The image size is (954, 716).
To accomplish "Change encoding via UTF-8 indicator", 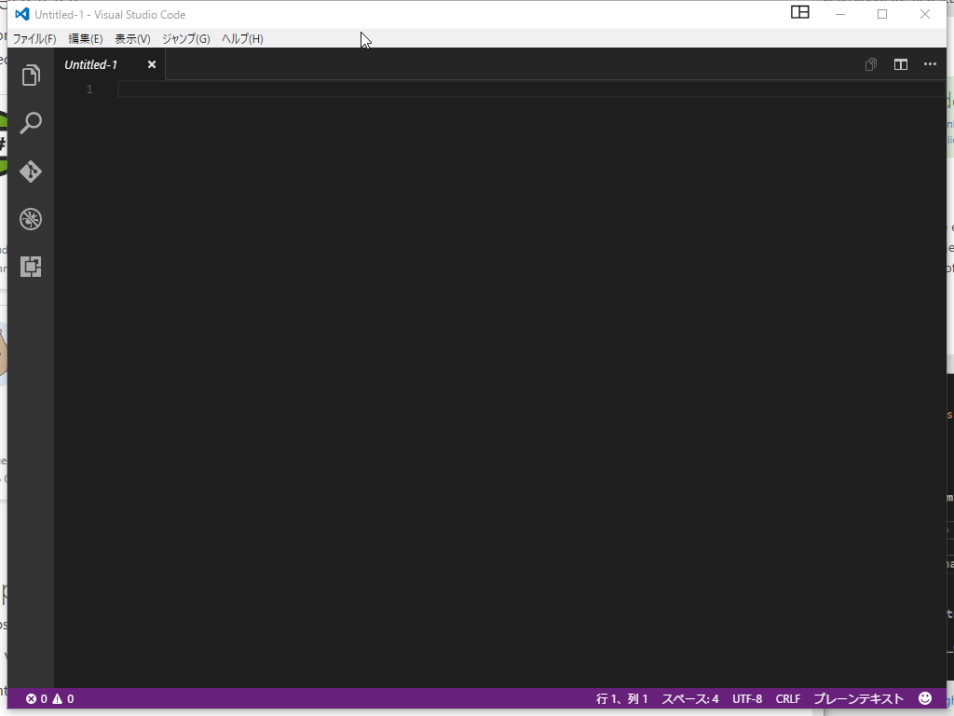I will pyautogui.click(x=747, y=699).
